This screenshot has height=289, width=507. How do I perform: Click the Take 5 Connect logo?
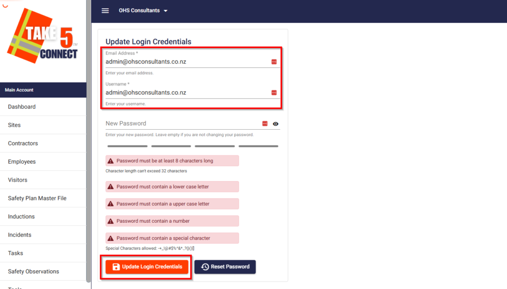tap(43, 36)
